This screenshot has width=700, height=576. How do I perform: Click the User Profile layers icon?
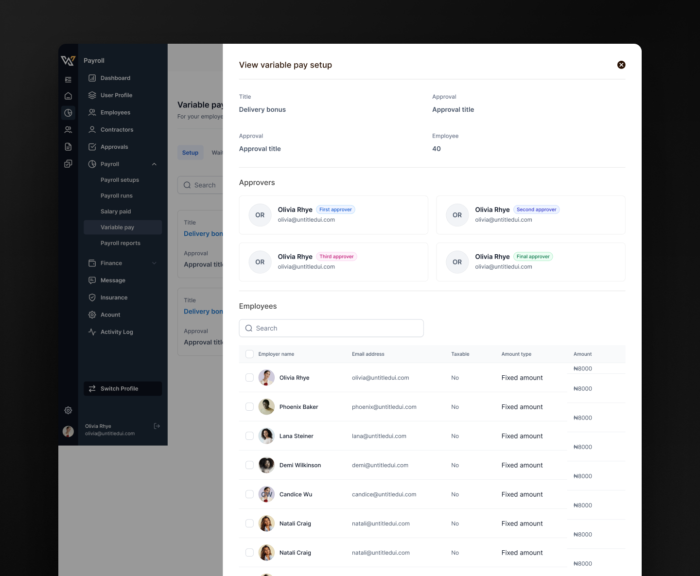point(92,95)
